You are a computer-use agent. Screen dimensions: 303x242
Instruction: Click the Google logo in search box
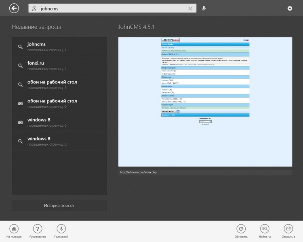pos(34,8)
